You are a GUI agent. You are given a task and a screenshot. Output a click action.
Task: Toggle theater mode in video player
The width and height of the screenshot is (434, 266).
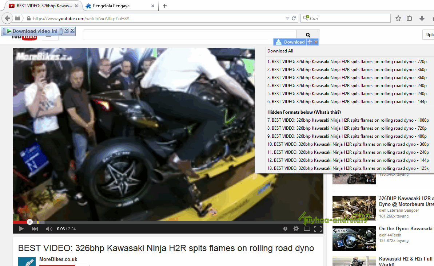(x=307, y=228)
